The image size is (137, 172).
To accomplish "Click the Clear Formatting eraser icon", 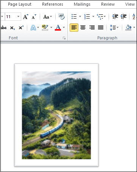I will [62, 17].
